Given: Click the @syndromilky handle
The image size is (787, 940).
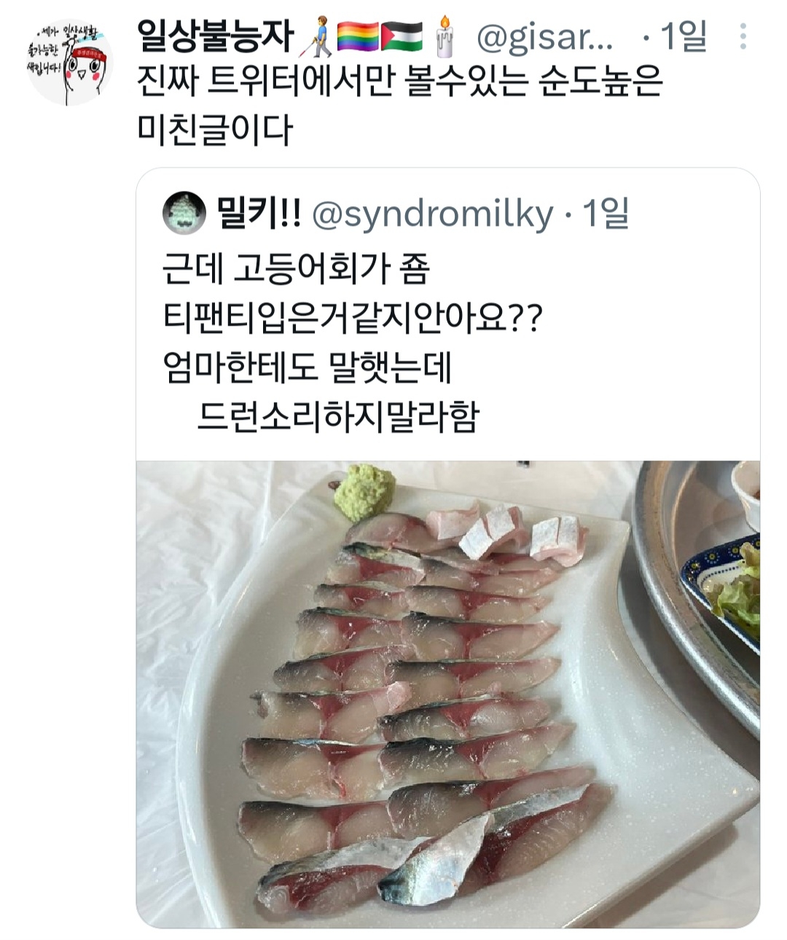Looking at the screenshot, I should tap(433, 214).
